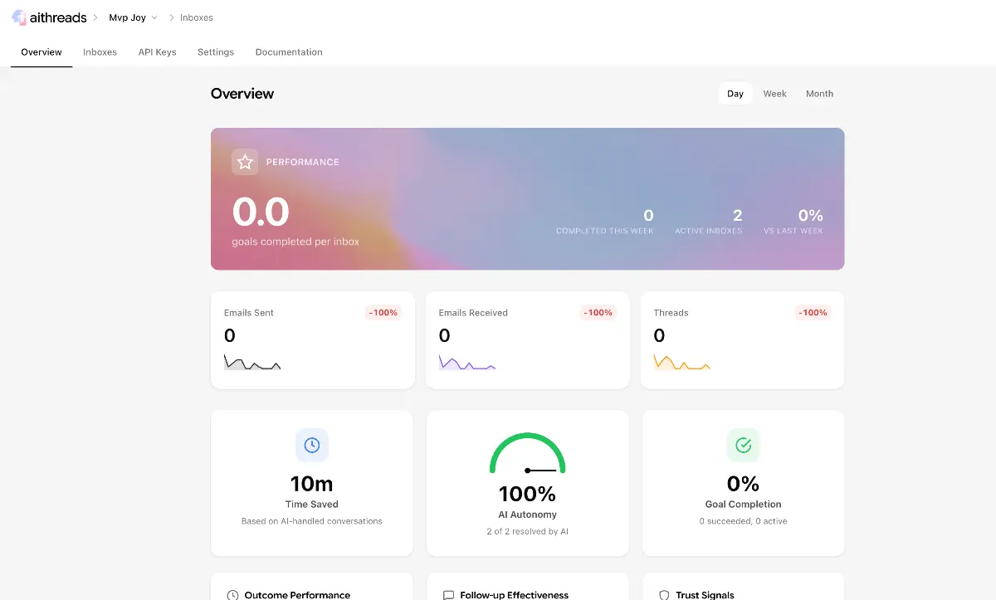Switch to Week view

(774, 93)
